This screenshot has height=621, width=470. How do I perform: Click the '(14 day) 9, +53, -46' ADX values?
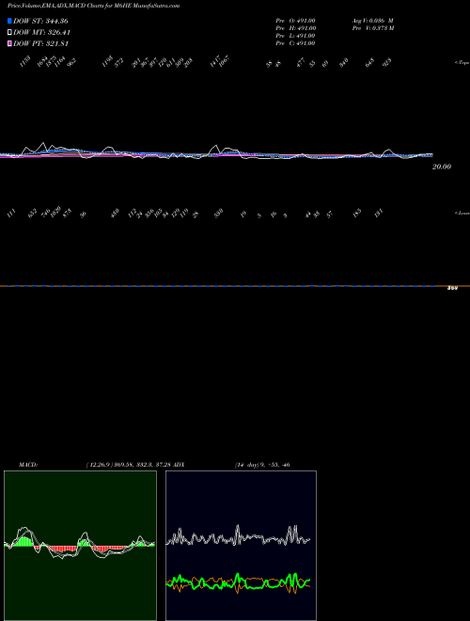click(x=262, y=465)
